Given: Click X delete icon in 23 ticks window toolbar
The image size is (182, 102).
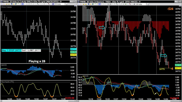Looking at the screenshot, I should coord(31,4).
